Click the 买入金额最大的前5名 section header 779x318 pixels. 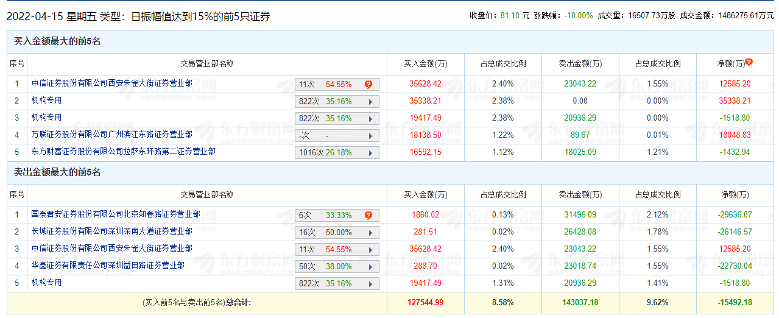click(57, 41)
